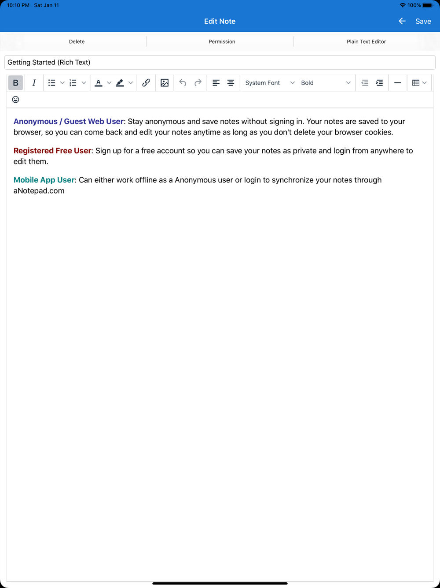The height and width of the screenshot is (588, 440).
Task: Open the Bold font weight dropdown
Action: 326,83
